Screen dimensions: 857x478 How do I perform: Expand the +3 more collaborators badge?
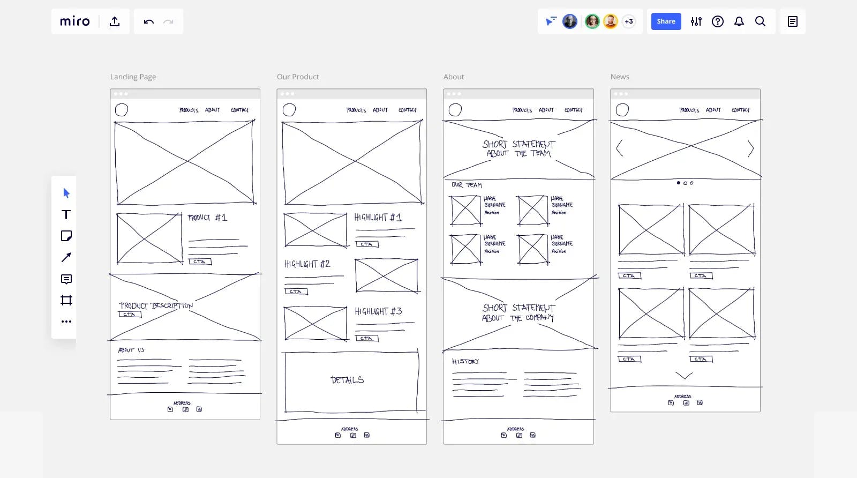coord(629,21)
